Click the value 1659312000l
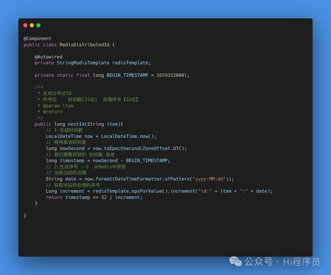This screenshot has height=275, width=331. coord(172,75)
